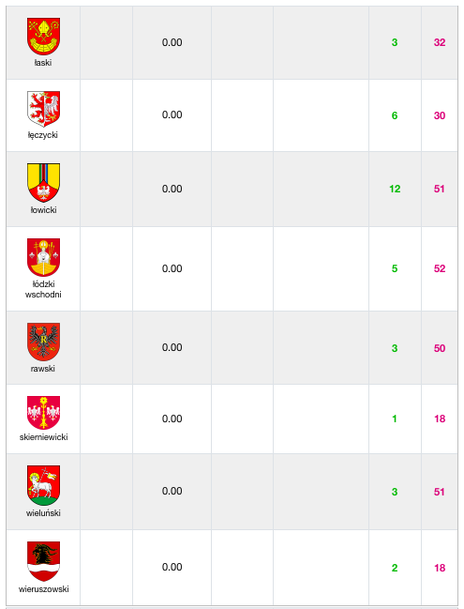Screen dimensions: 464x609
Task: Select pink value 50 in rawski row
Action: [x=440, y=348]
